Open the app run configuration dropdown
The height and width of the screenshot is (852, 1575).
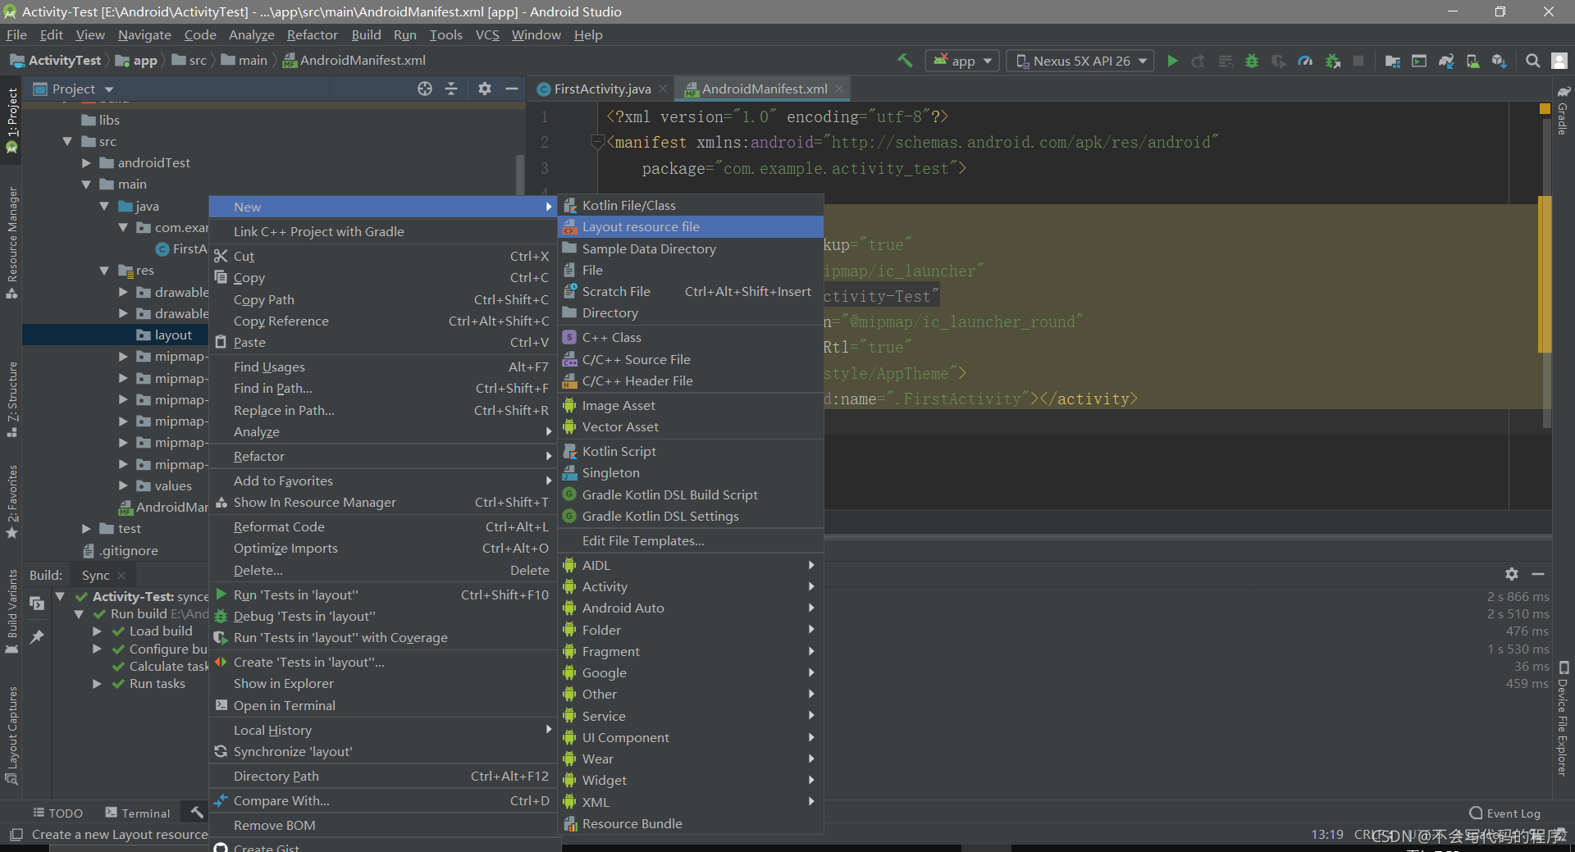coord(962,61)
